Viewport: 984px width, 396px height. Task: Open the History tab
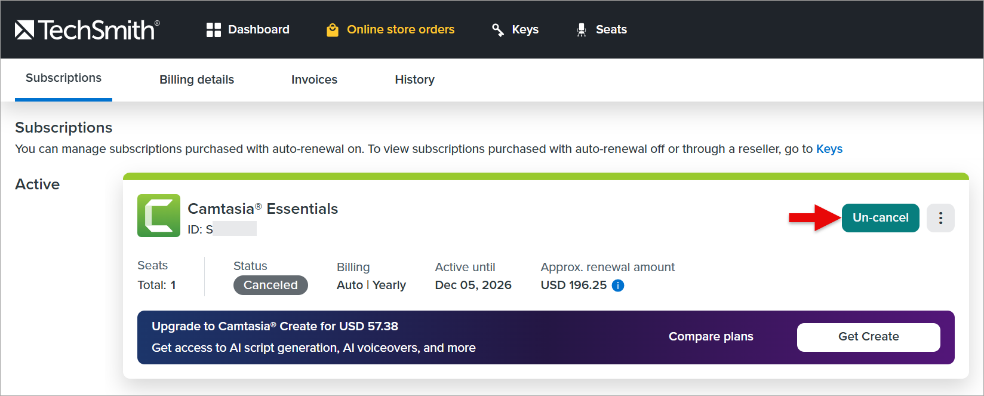pos(414,79)
